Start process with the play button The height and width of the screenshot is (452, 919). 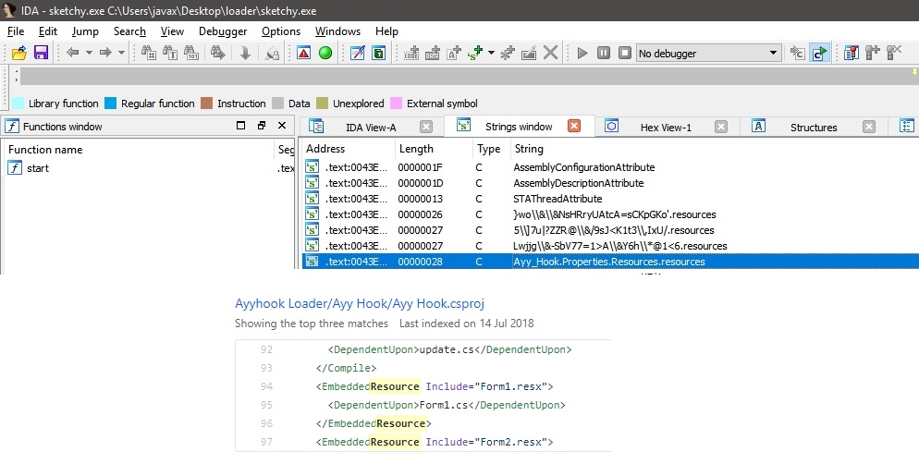582,54
